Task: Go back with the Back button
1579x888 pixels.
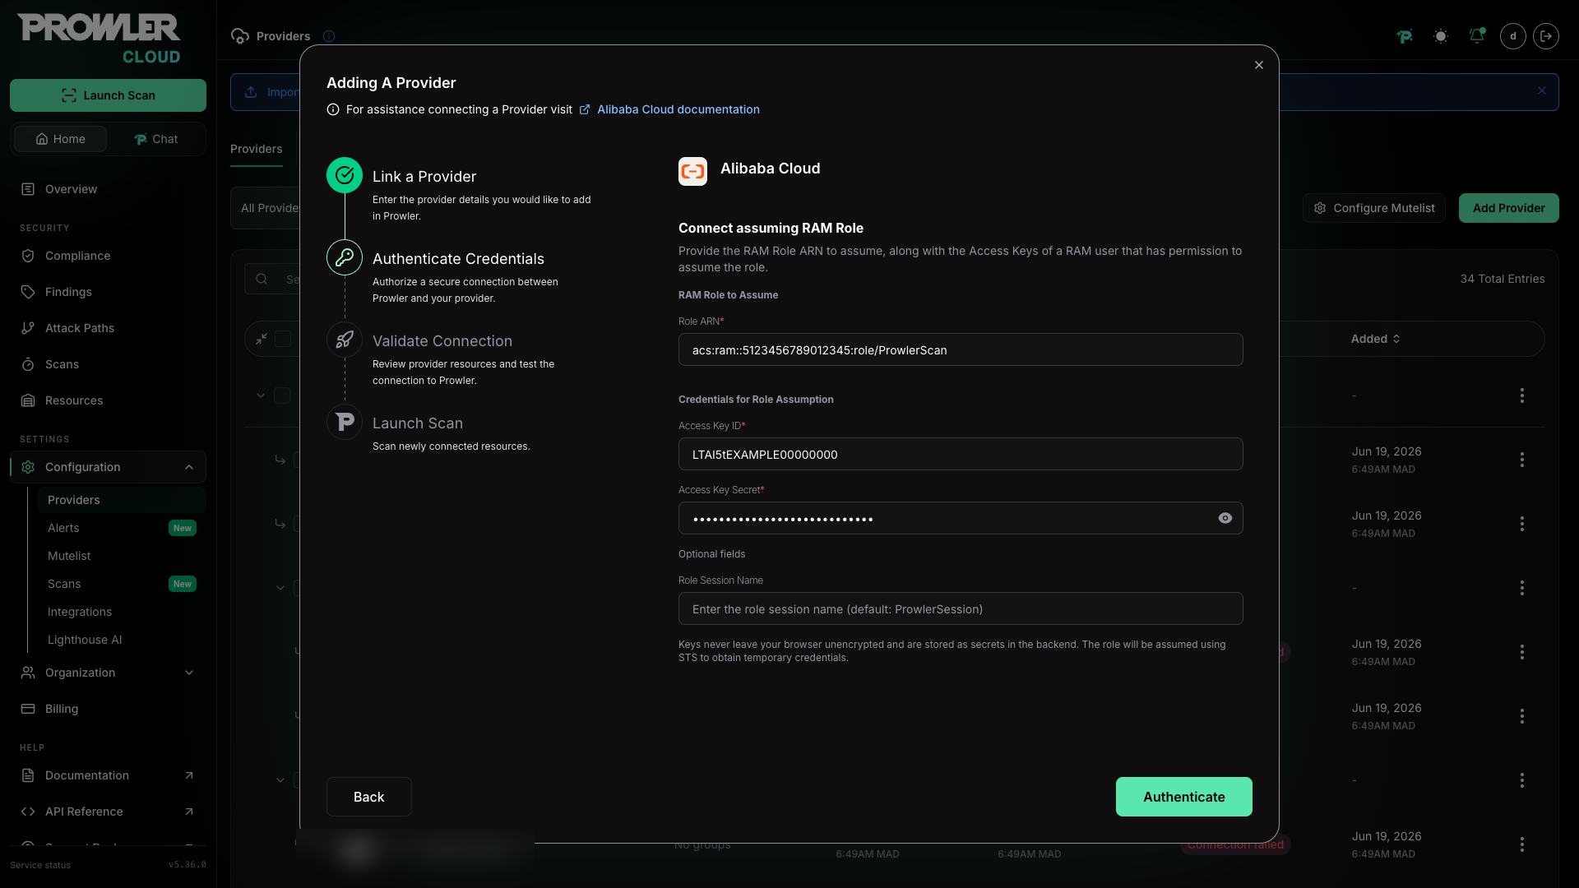Action: 369,797
